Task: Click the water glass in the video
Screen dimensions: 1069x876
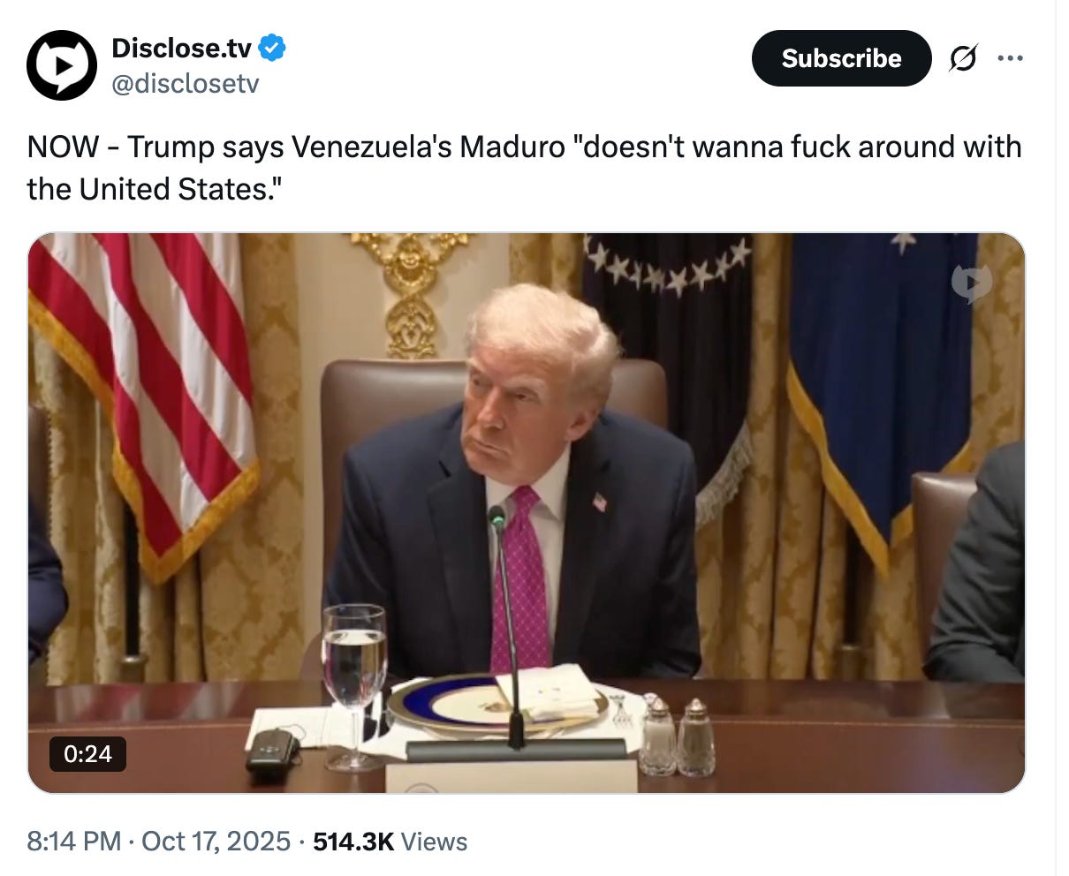Action: [x=354, y=684]
